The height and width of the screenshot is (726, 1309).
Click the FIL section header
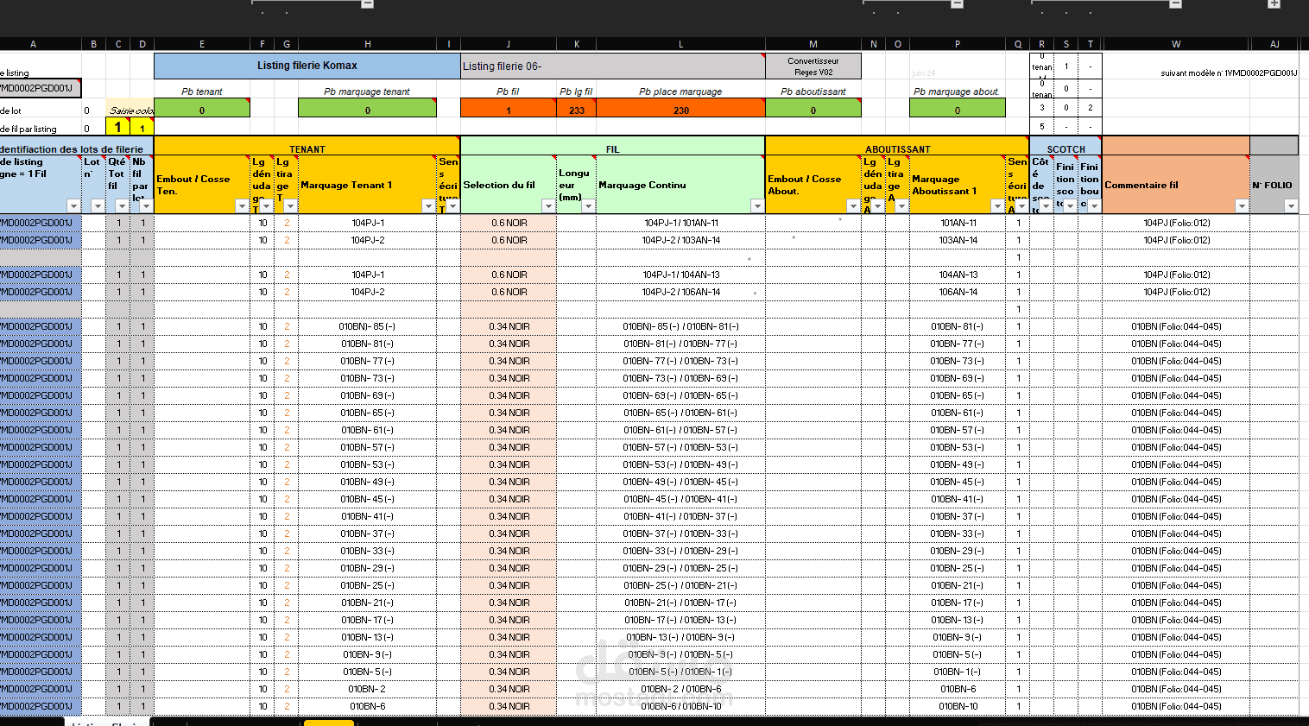click(x=613, y=147)
